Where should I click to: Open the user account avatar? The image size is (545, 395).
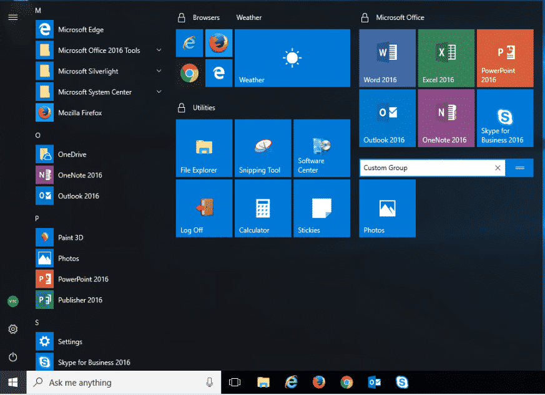(x=13, y=301)
